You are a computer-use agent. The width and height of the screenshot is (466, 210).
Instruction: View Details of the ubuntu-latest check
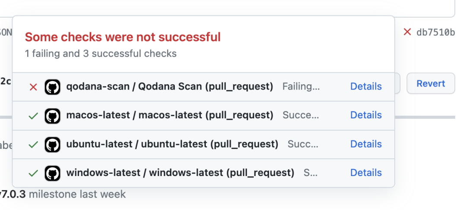(366, 144)
